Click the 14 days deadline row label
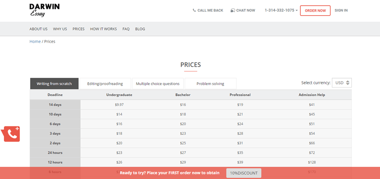The height and width of the screenshot is (179, 380). [x=55, y=105]
